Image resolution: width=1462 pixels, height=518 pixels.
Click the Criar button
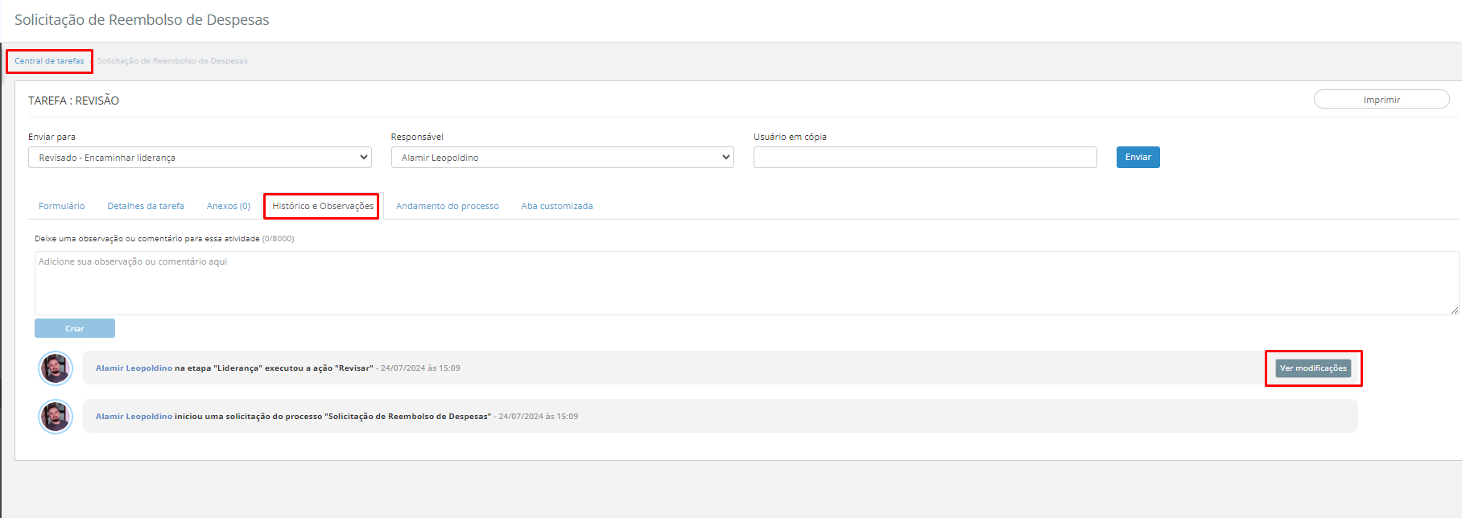75,329
